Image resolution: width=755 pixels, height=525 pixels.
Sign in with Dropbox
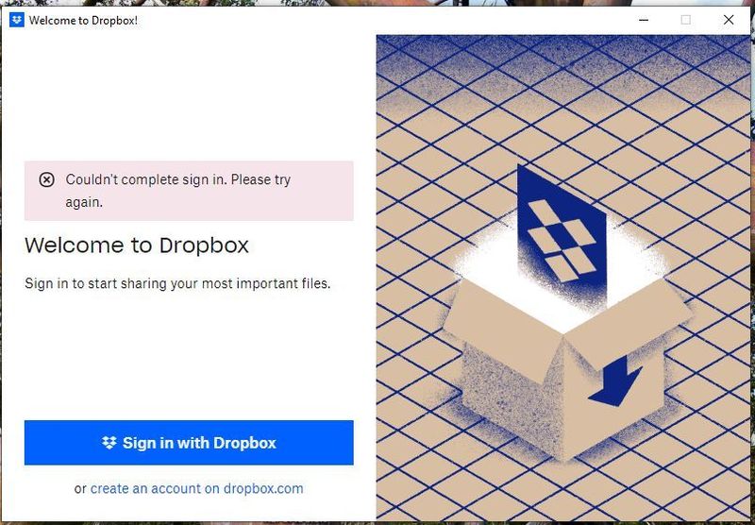189,443
